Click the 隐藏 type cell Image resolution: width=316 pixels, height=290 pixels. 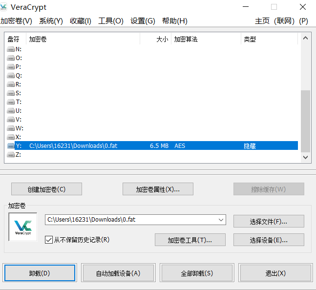point(250,145)
